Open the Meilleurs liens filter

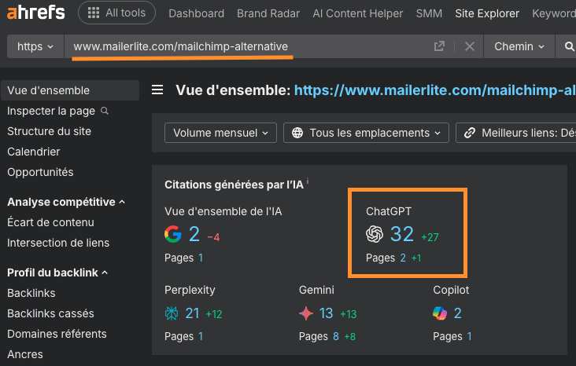[515, 133]
